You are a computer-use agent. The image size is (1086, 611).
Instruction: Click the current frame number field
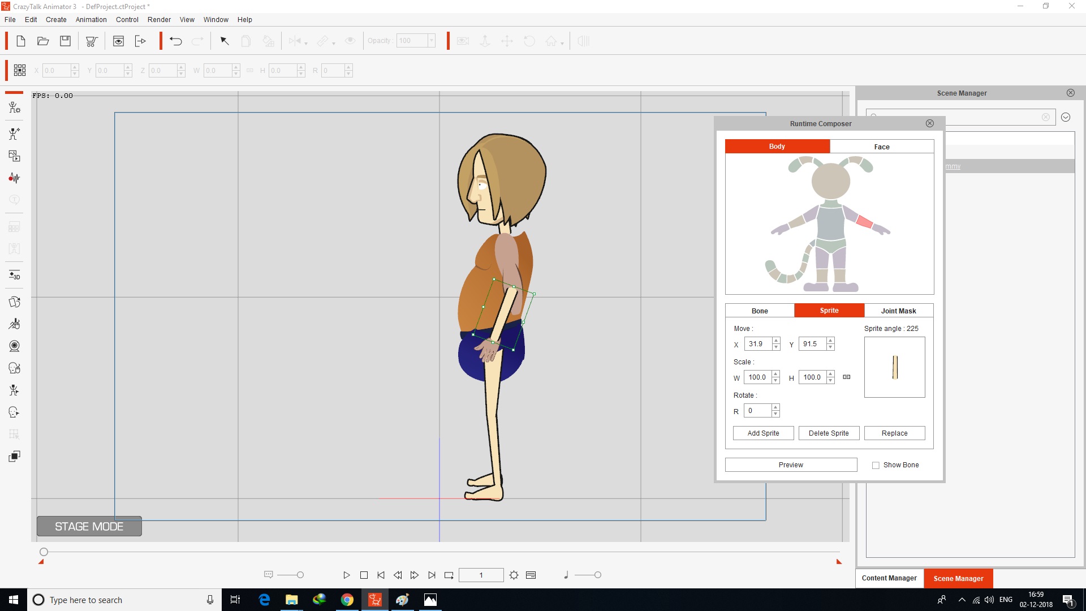point(481,575)
